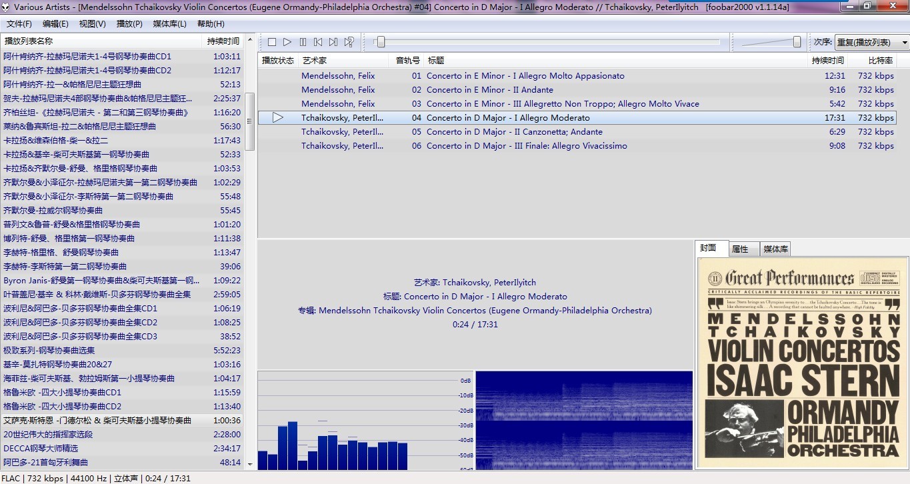Select playlist 波利尼&阿巴多-贝多芬钢琴协奏曲全集CD3
This screenshot has width=910, height=484.
click(x=122, y=337)
